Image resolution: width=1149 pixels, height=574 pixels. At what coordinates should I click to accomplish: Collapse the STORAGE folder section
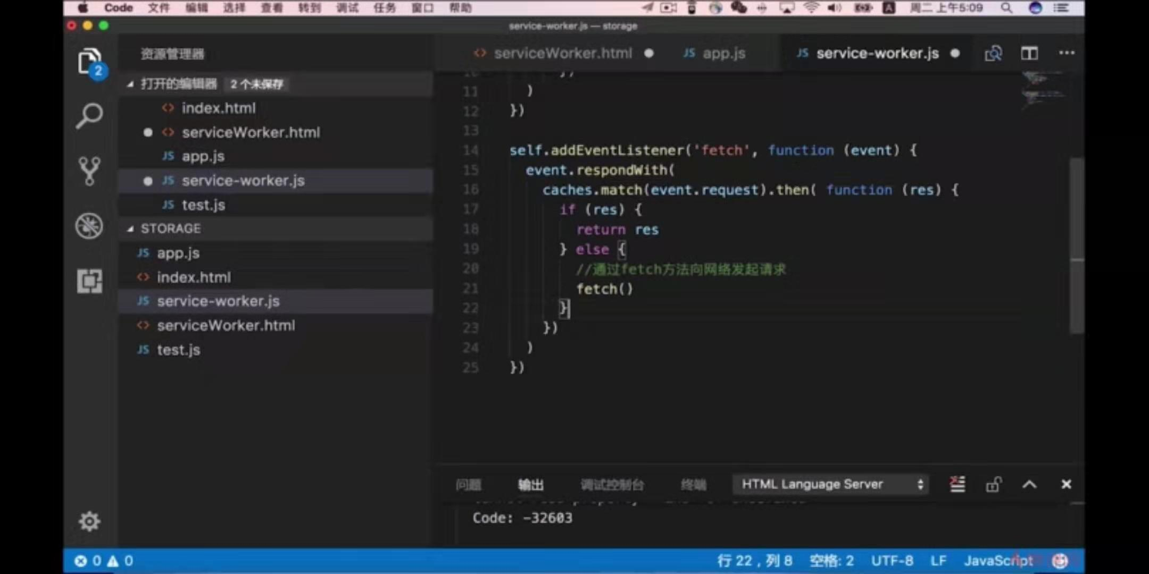(131, 229)
